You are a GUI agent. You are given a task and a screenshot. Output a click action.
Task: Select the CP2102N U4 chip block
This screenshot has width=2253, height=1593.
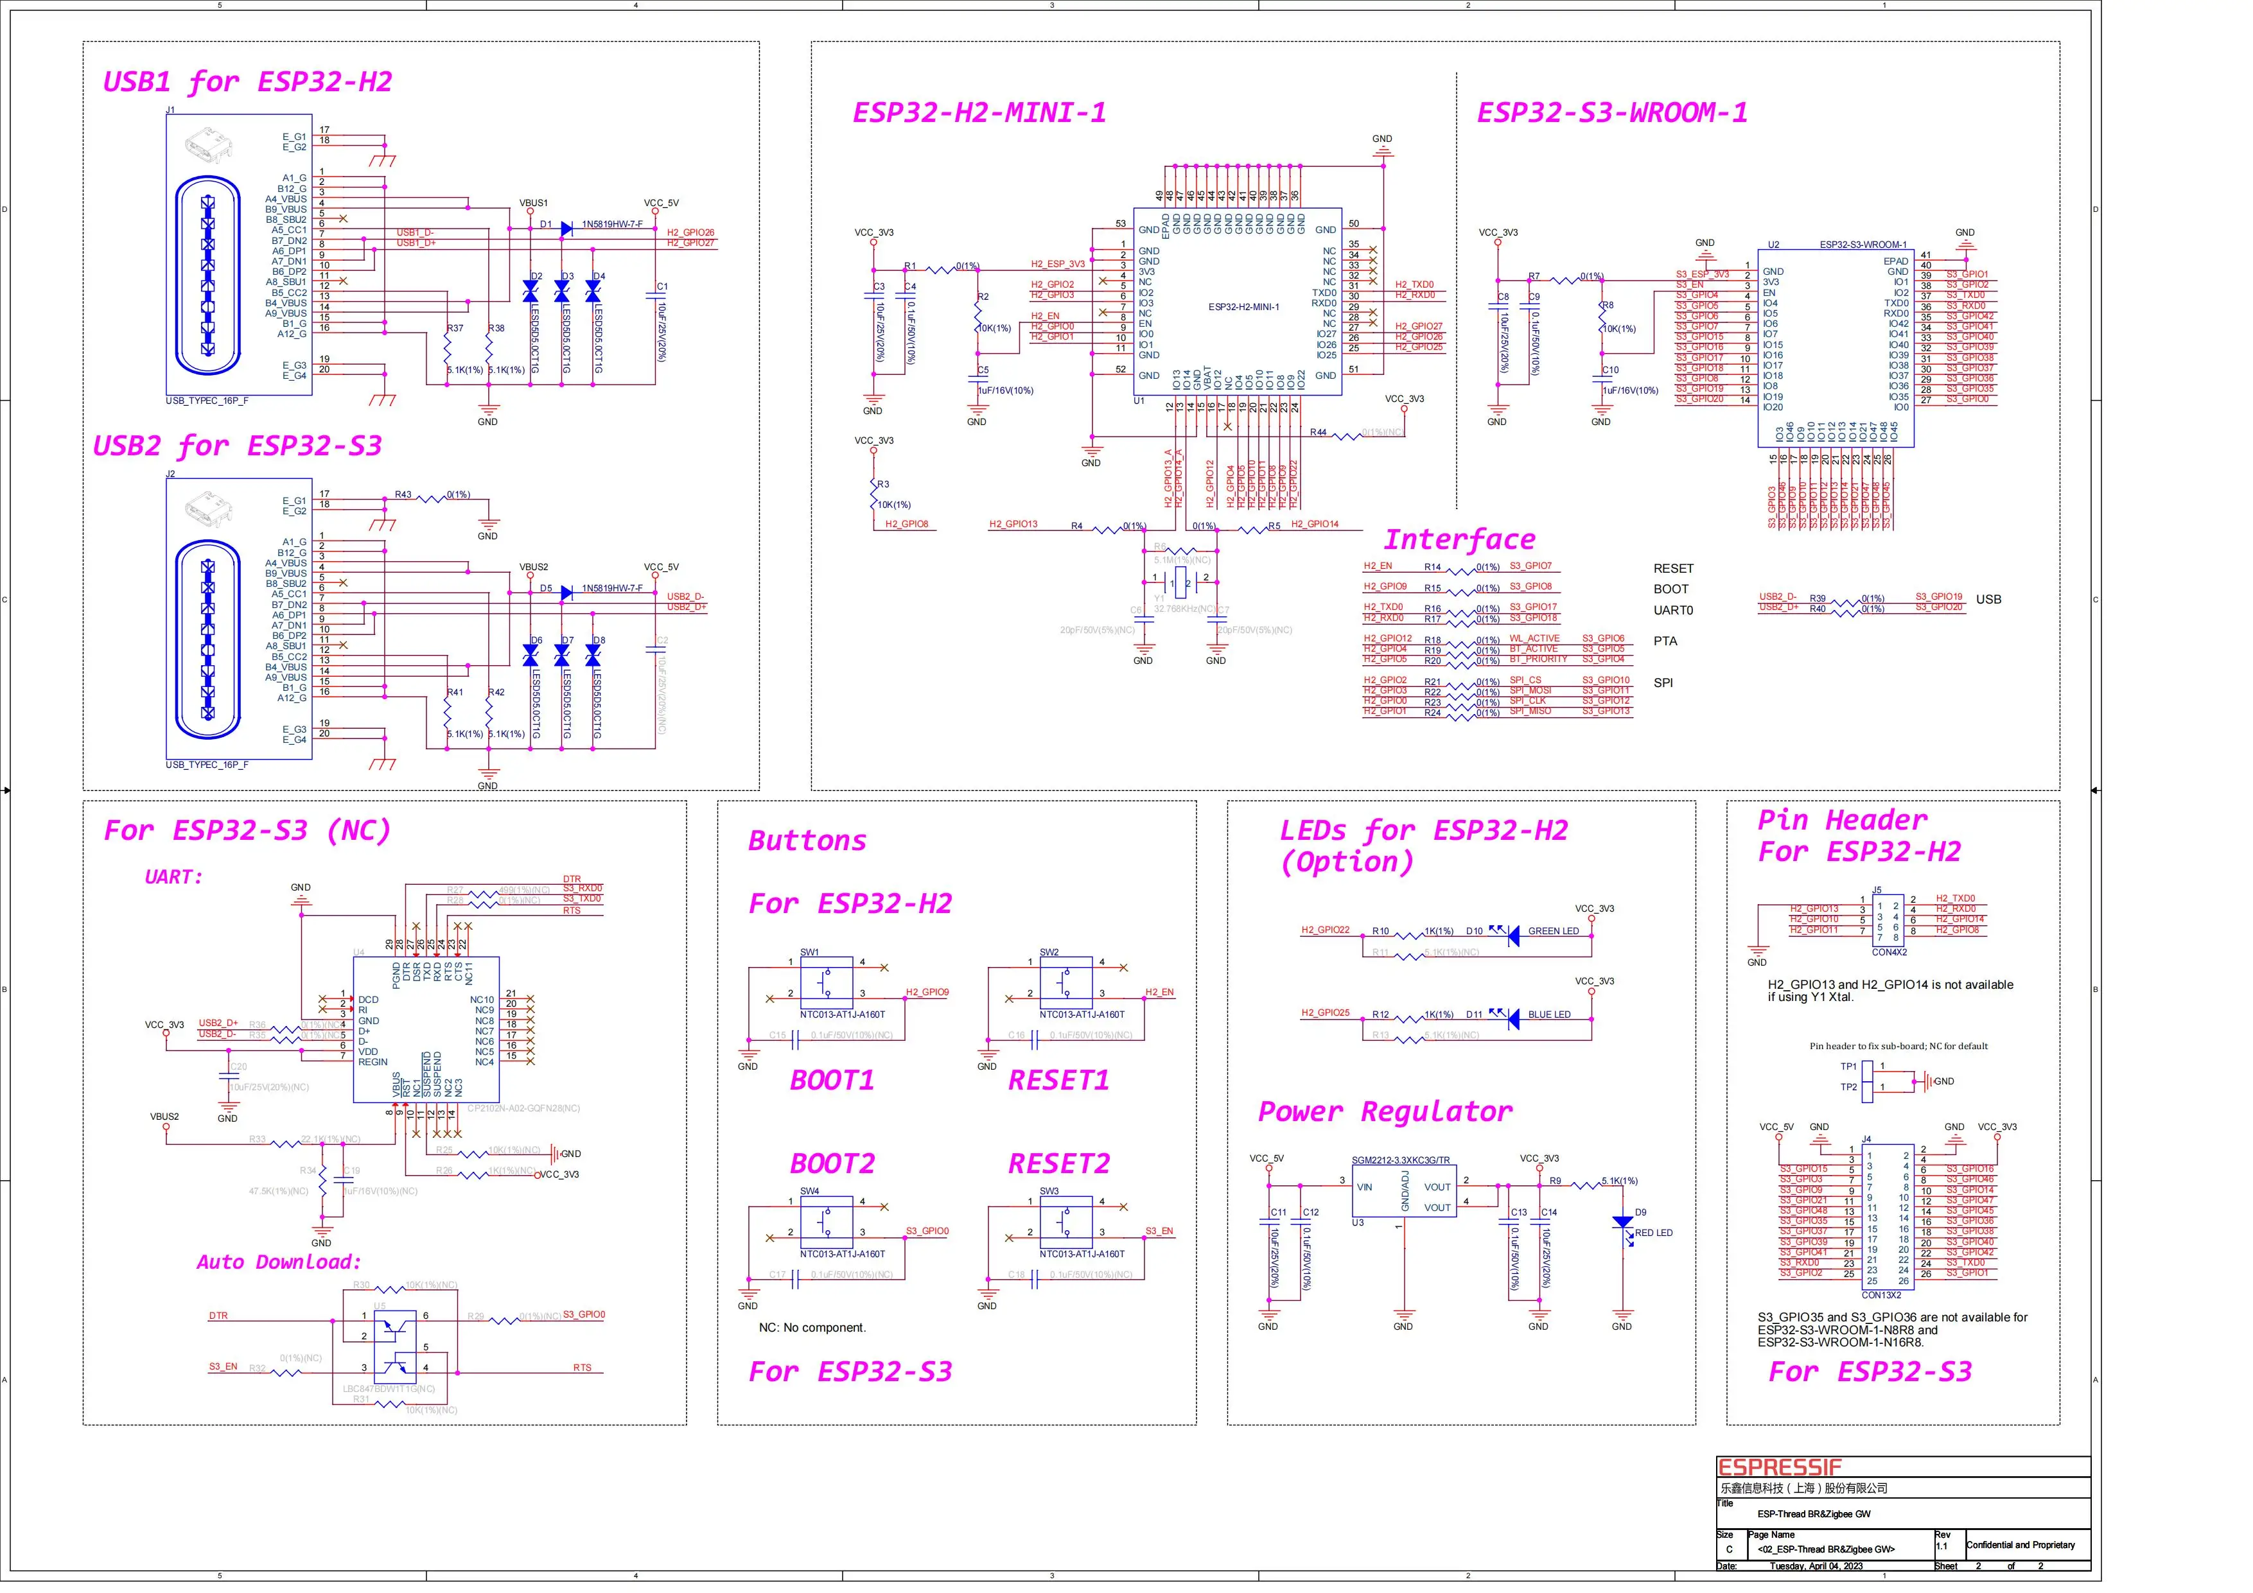tap(426, 1030)
